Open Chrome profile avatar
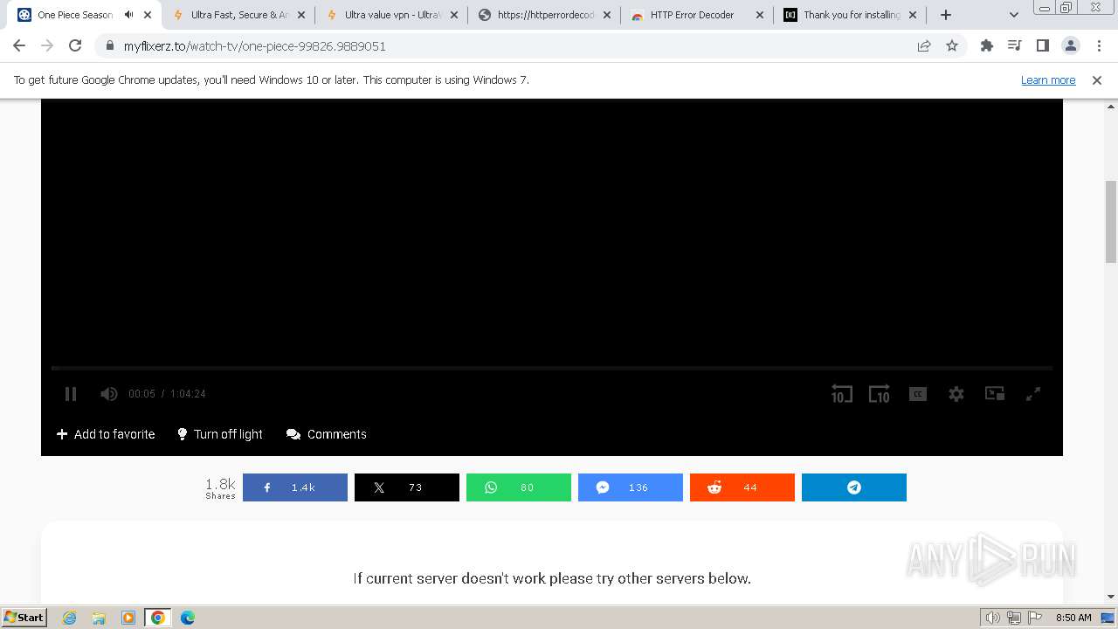1118x629 pixels. [1071, 46]
